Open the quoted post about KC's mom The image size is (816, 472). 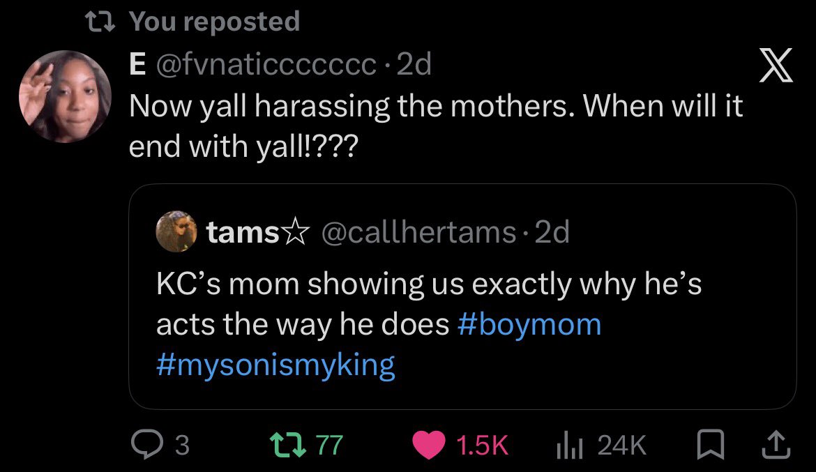[462, 296]
